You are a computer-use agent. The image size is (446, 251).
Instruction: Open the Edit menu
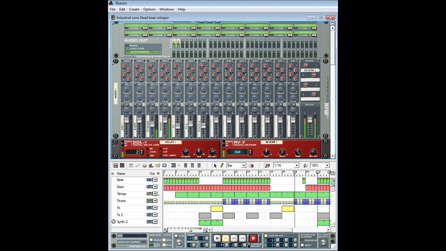(x=122, y=9)
